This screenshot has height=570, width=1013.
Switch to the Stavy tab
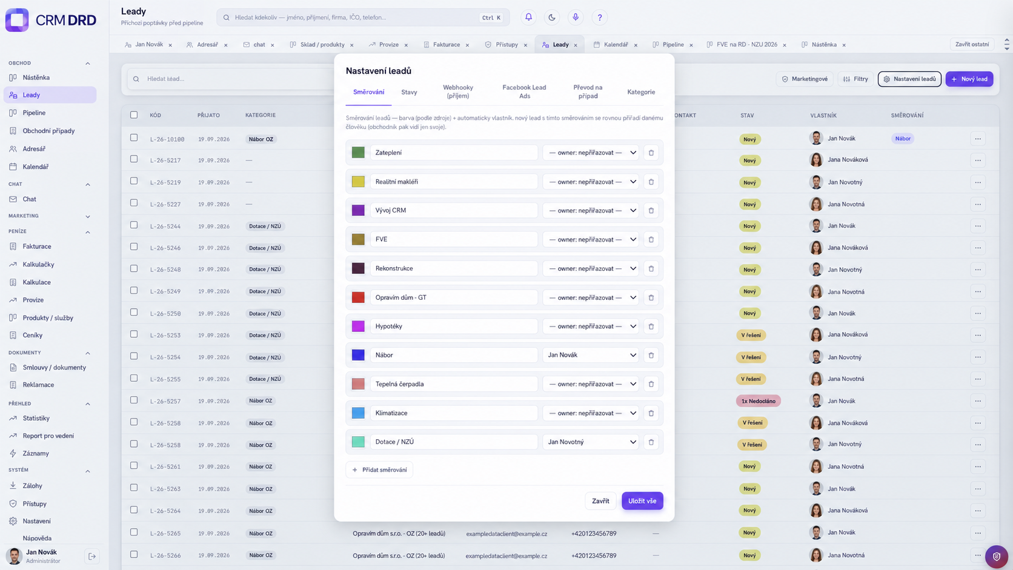click(409, 92)
